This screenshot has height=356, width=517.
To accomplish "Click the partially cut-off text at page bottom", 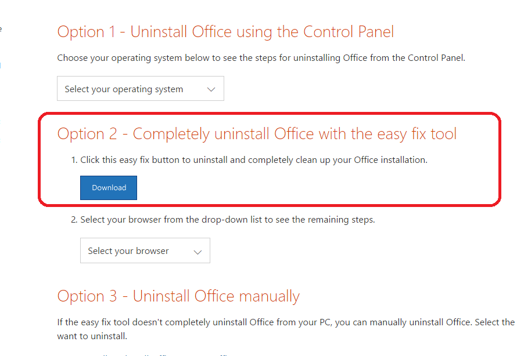I will click(145, 354).
